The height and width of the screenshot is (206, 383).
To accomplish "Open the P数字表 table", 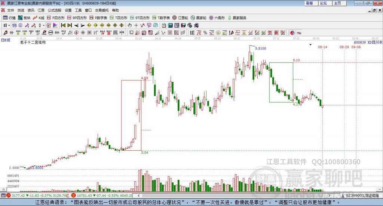I will pyautogui.click(x=98, y=18).
